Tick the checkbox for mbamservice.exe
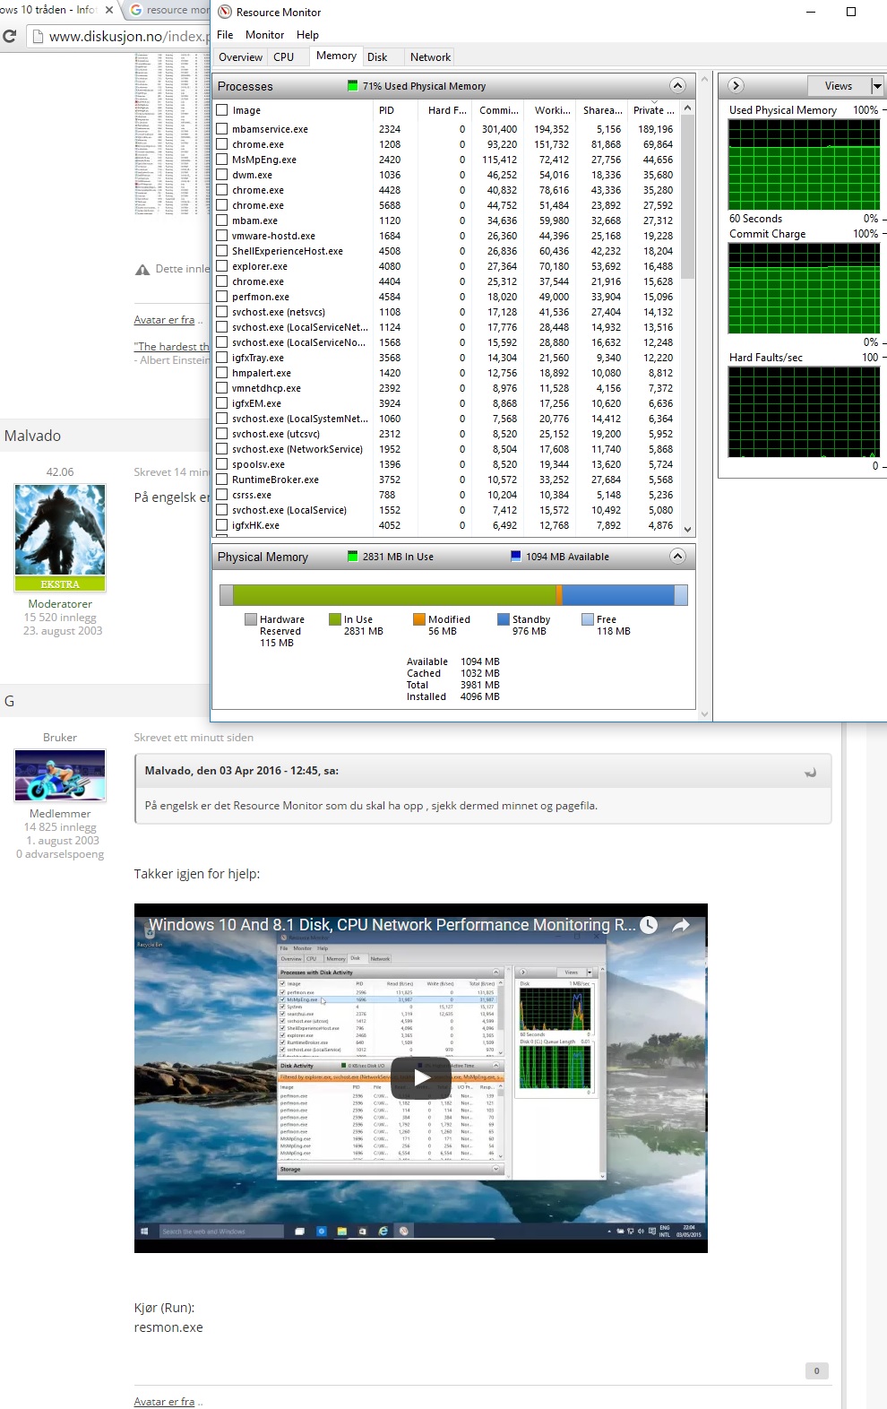This screenshot has height=1409, width=887. tap(222, 129)
